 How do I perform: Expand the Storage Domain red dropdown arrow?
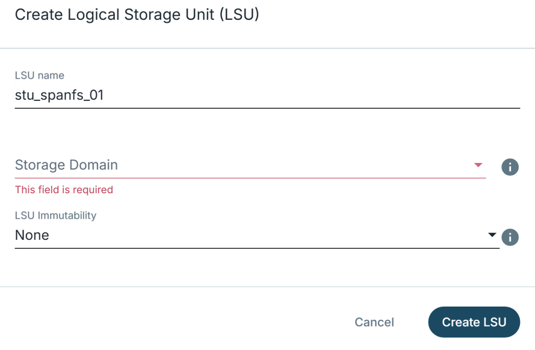pos(478,165)
